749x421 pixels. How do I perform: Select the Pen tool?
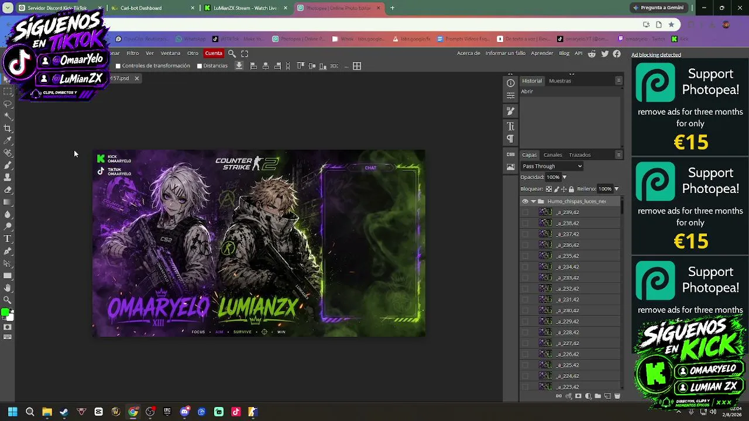(x=8, y=251)
